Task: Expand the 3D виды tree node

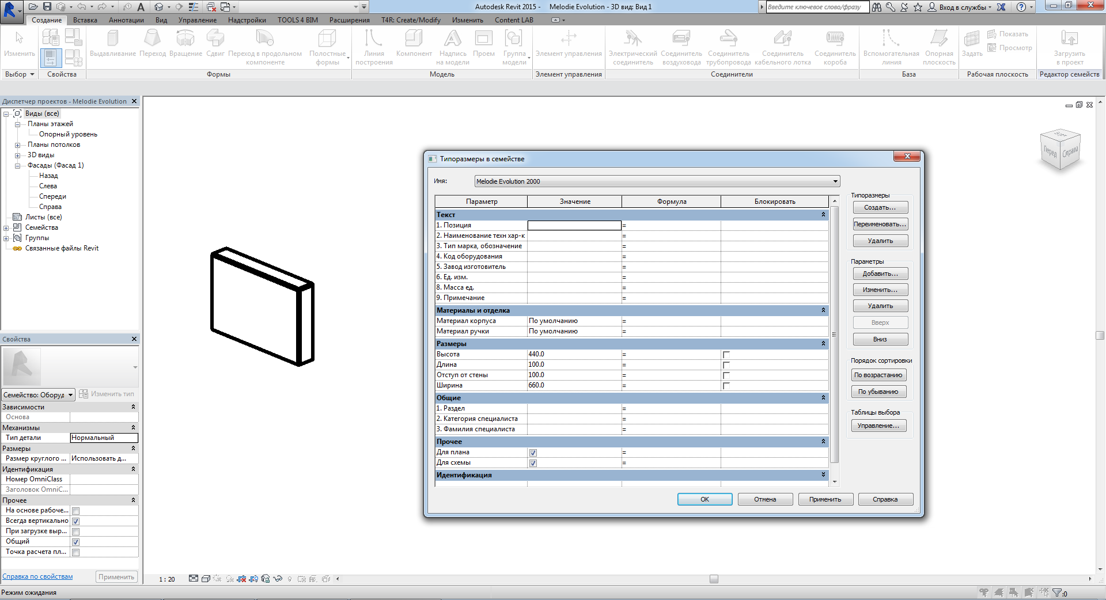Action: pyautogui.click(x=17, y=155)
